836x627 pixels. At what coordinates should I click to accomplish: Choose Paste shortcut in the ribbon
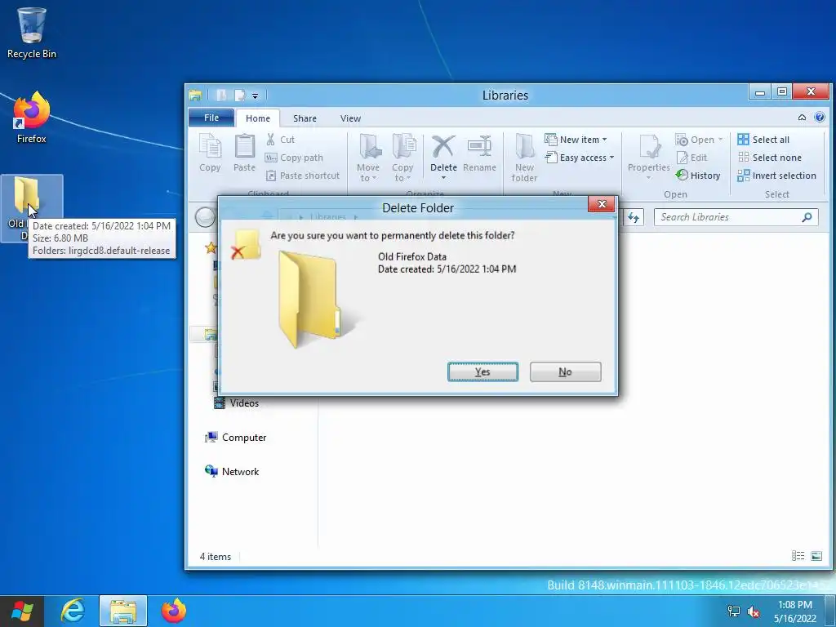[303, 176]
